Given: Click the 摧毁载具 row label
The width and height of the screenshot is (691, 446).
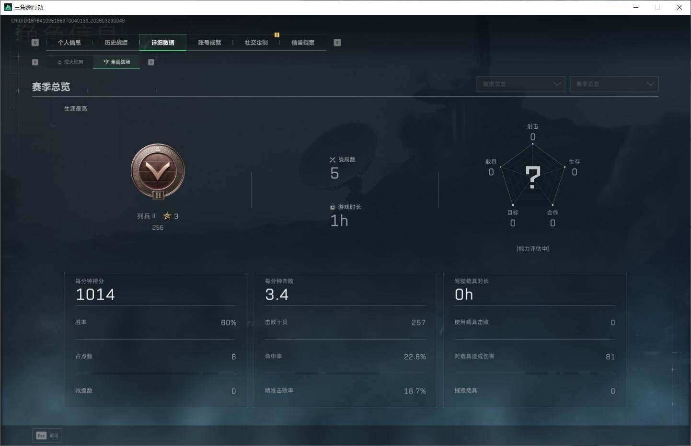Looking at the screenshot, I should (466, 390).
